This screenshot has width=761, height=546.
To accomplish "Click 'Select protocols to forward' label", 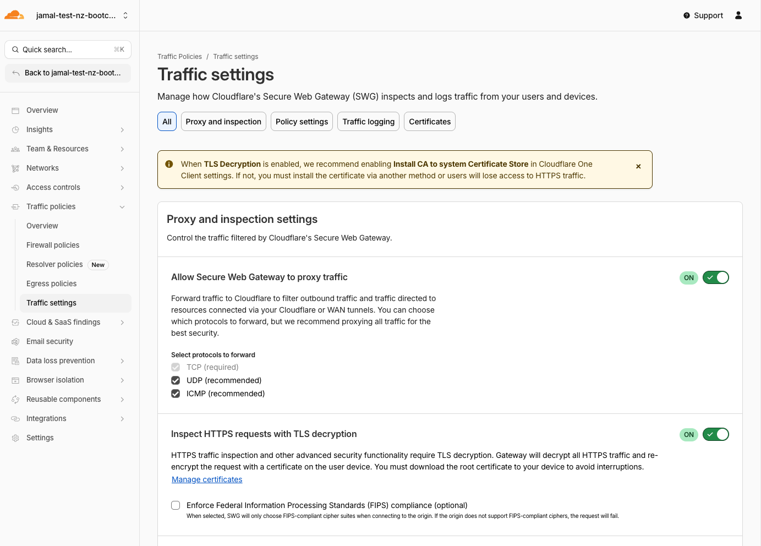I will point(213,355).
